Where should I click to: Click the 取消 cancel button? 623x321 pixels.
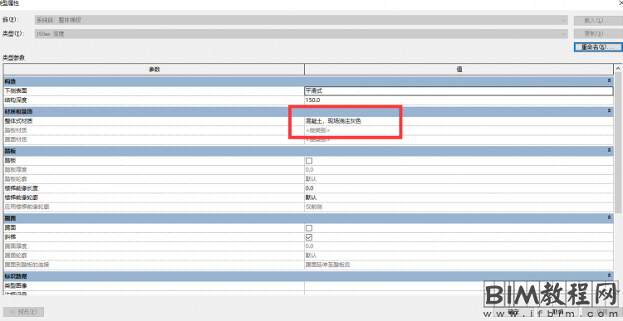click(558, 312)
